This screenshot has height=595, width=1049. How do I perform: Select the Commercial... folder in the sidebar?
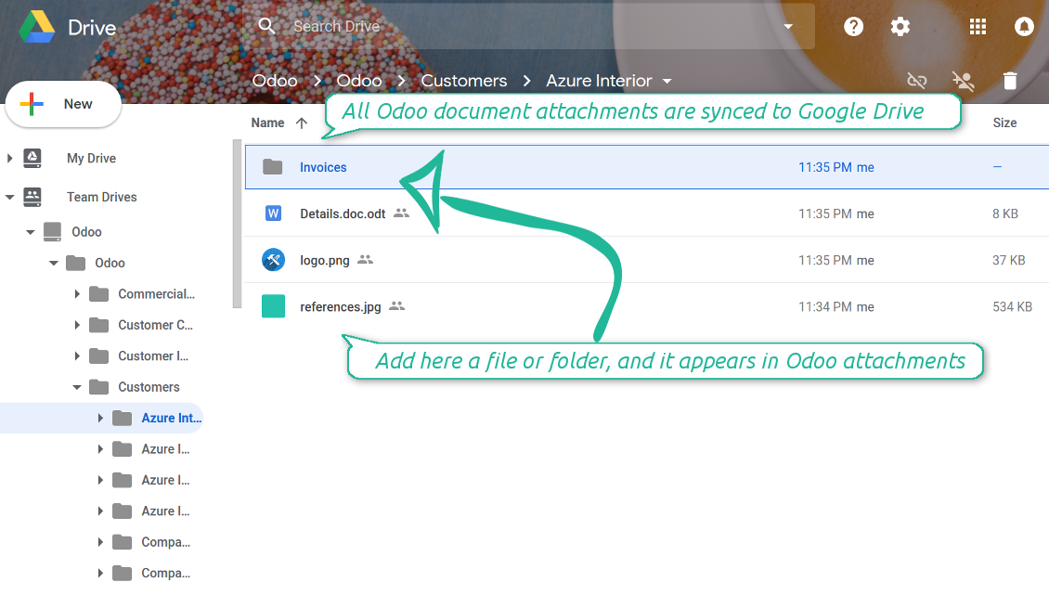157,294
